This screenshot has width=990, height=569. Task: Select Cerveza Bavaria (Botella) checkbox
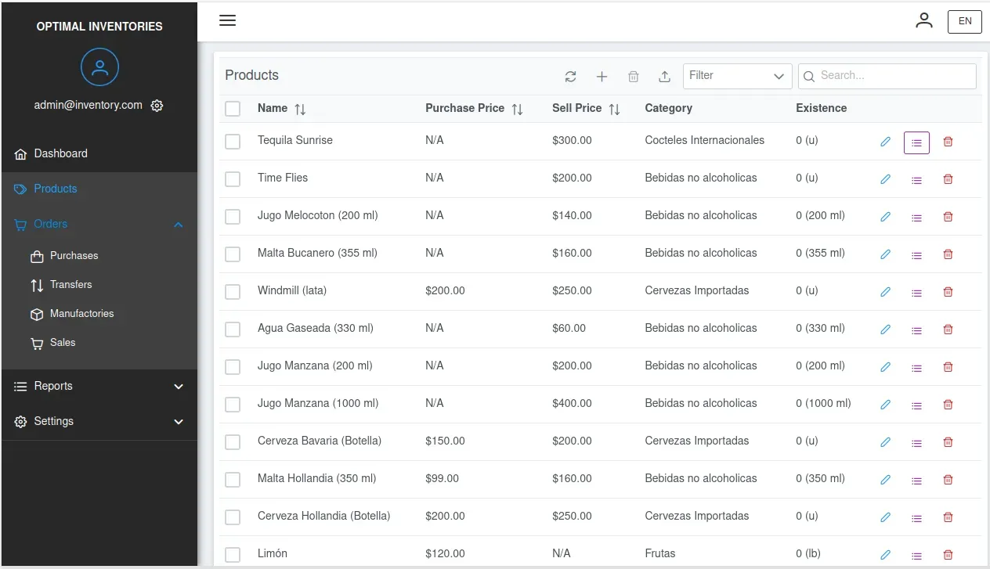click(x=233, y=442)
